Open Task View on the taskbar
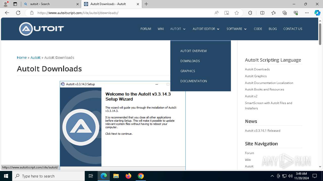 tap(91, 176)
